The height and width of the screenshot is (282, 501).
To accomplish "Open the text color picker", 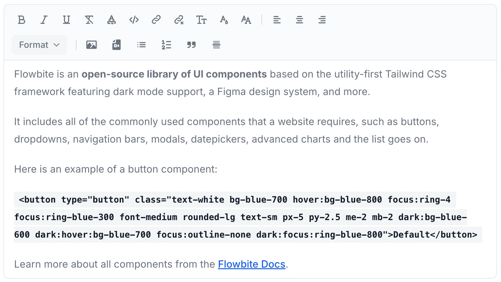I will pos(224,20).
